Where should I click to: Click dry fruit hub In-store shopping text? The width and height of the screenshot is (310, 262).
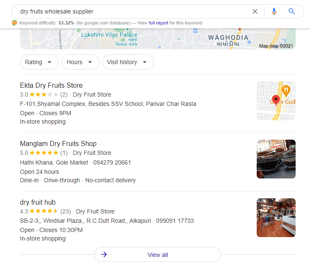pyautogui.click(x=43, y=238)
